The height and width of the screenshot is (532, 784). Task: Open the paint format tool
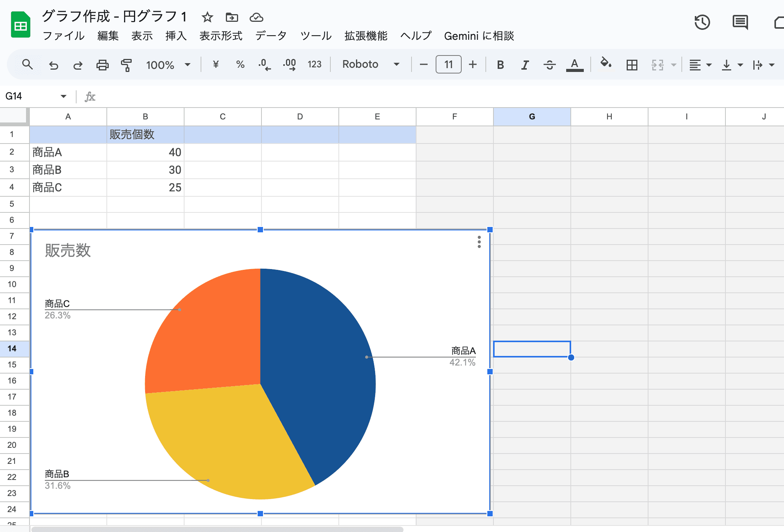pos(126,65)
